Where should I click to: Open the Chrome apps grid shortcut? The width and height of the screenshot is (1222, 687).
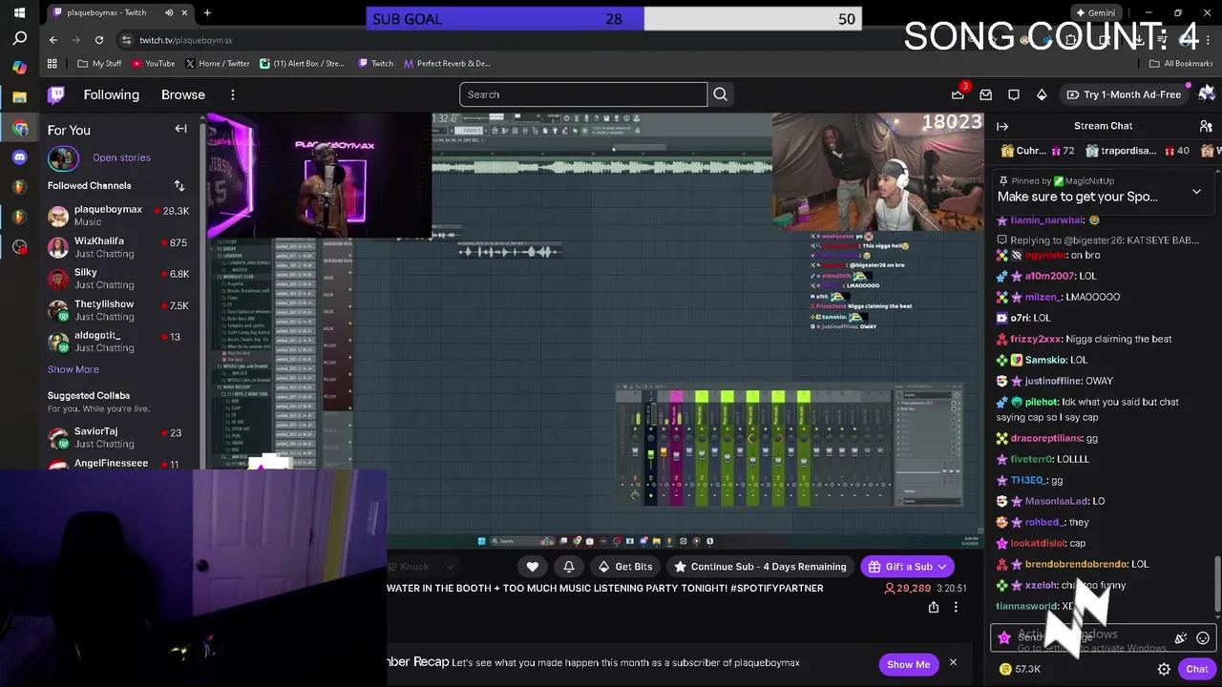53,64
